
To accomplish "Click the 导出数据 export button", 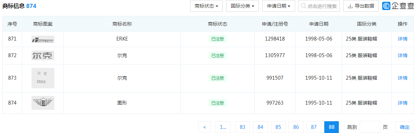I will click(x=361, y=6).
